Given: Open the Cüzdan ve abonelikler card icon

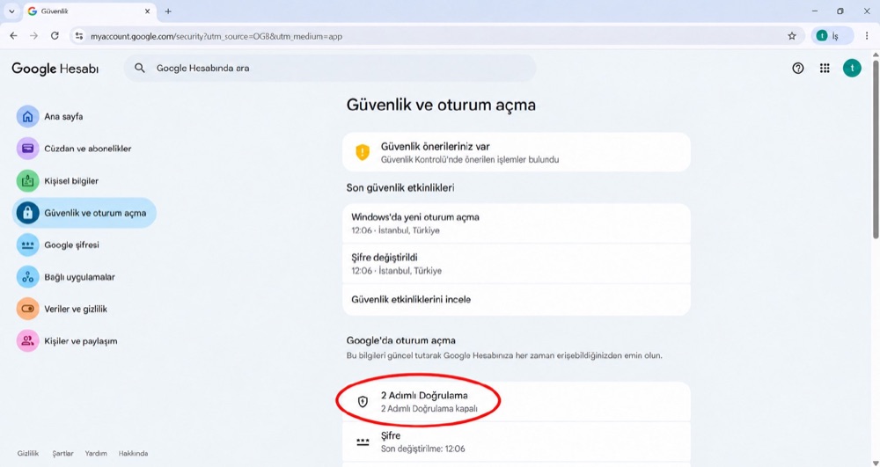Looking at the screenshot, I should [27, 149].
